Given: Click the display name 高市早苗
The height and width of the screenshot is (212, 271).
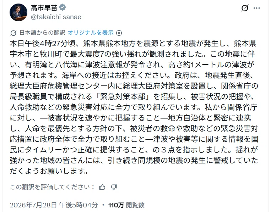Looking at the screenshot, I should click(x=44, y=7).
